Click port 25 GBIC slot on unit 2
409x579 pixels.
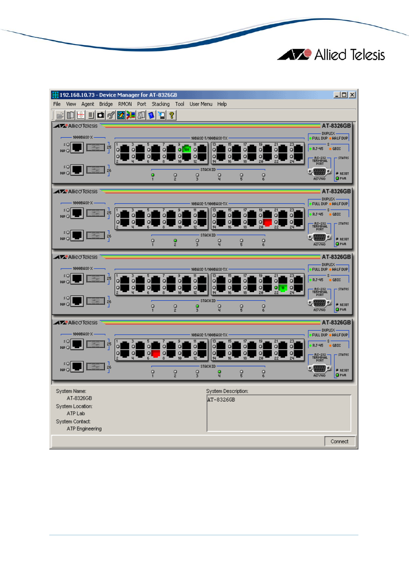tap(96, 213)
